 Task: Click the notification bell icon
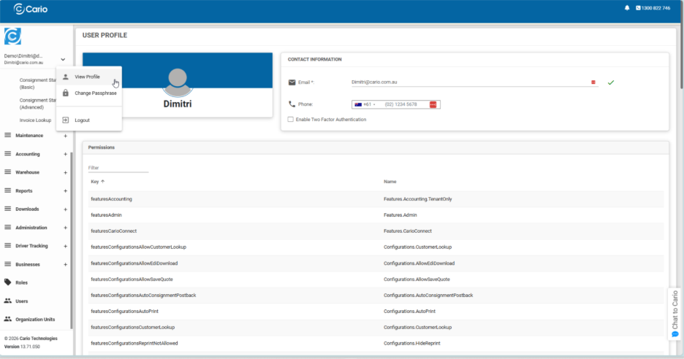click(627, 8)
